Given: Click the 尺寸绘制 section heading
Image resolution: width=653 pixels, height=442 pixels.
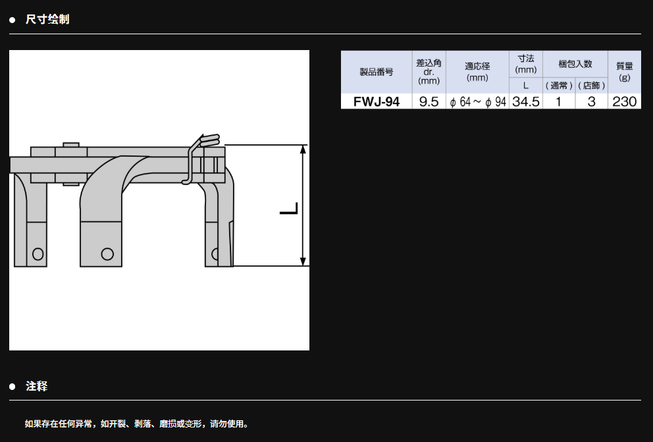Looking at the screenshot, I should click(47, 19).
